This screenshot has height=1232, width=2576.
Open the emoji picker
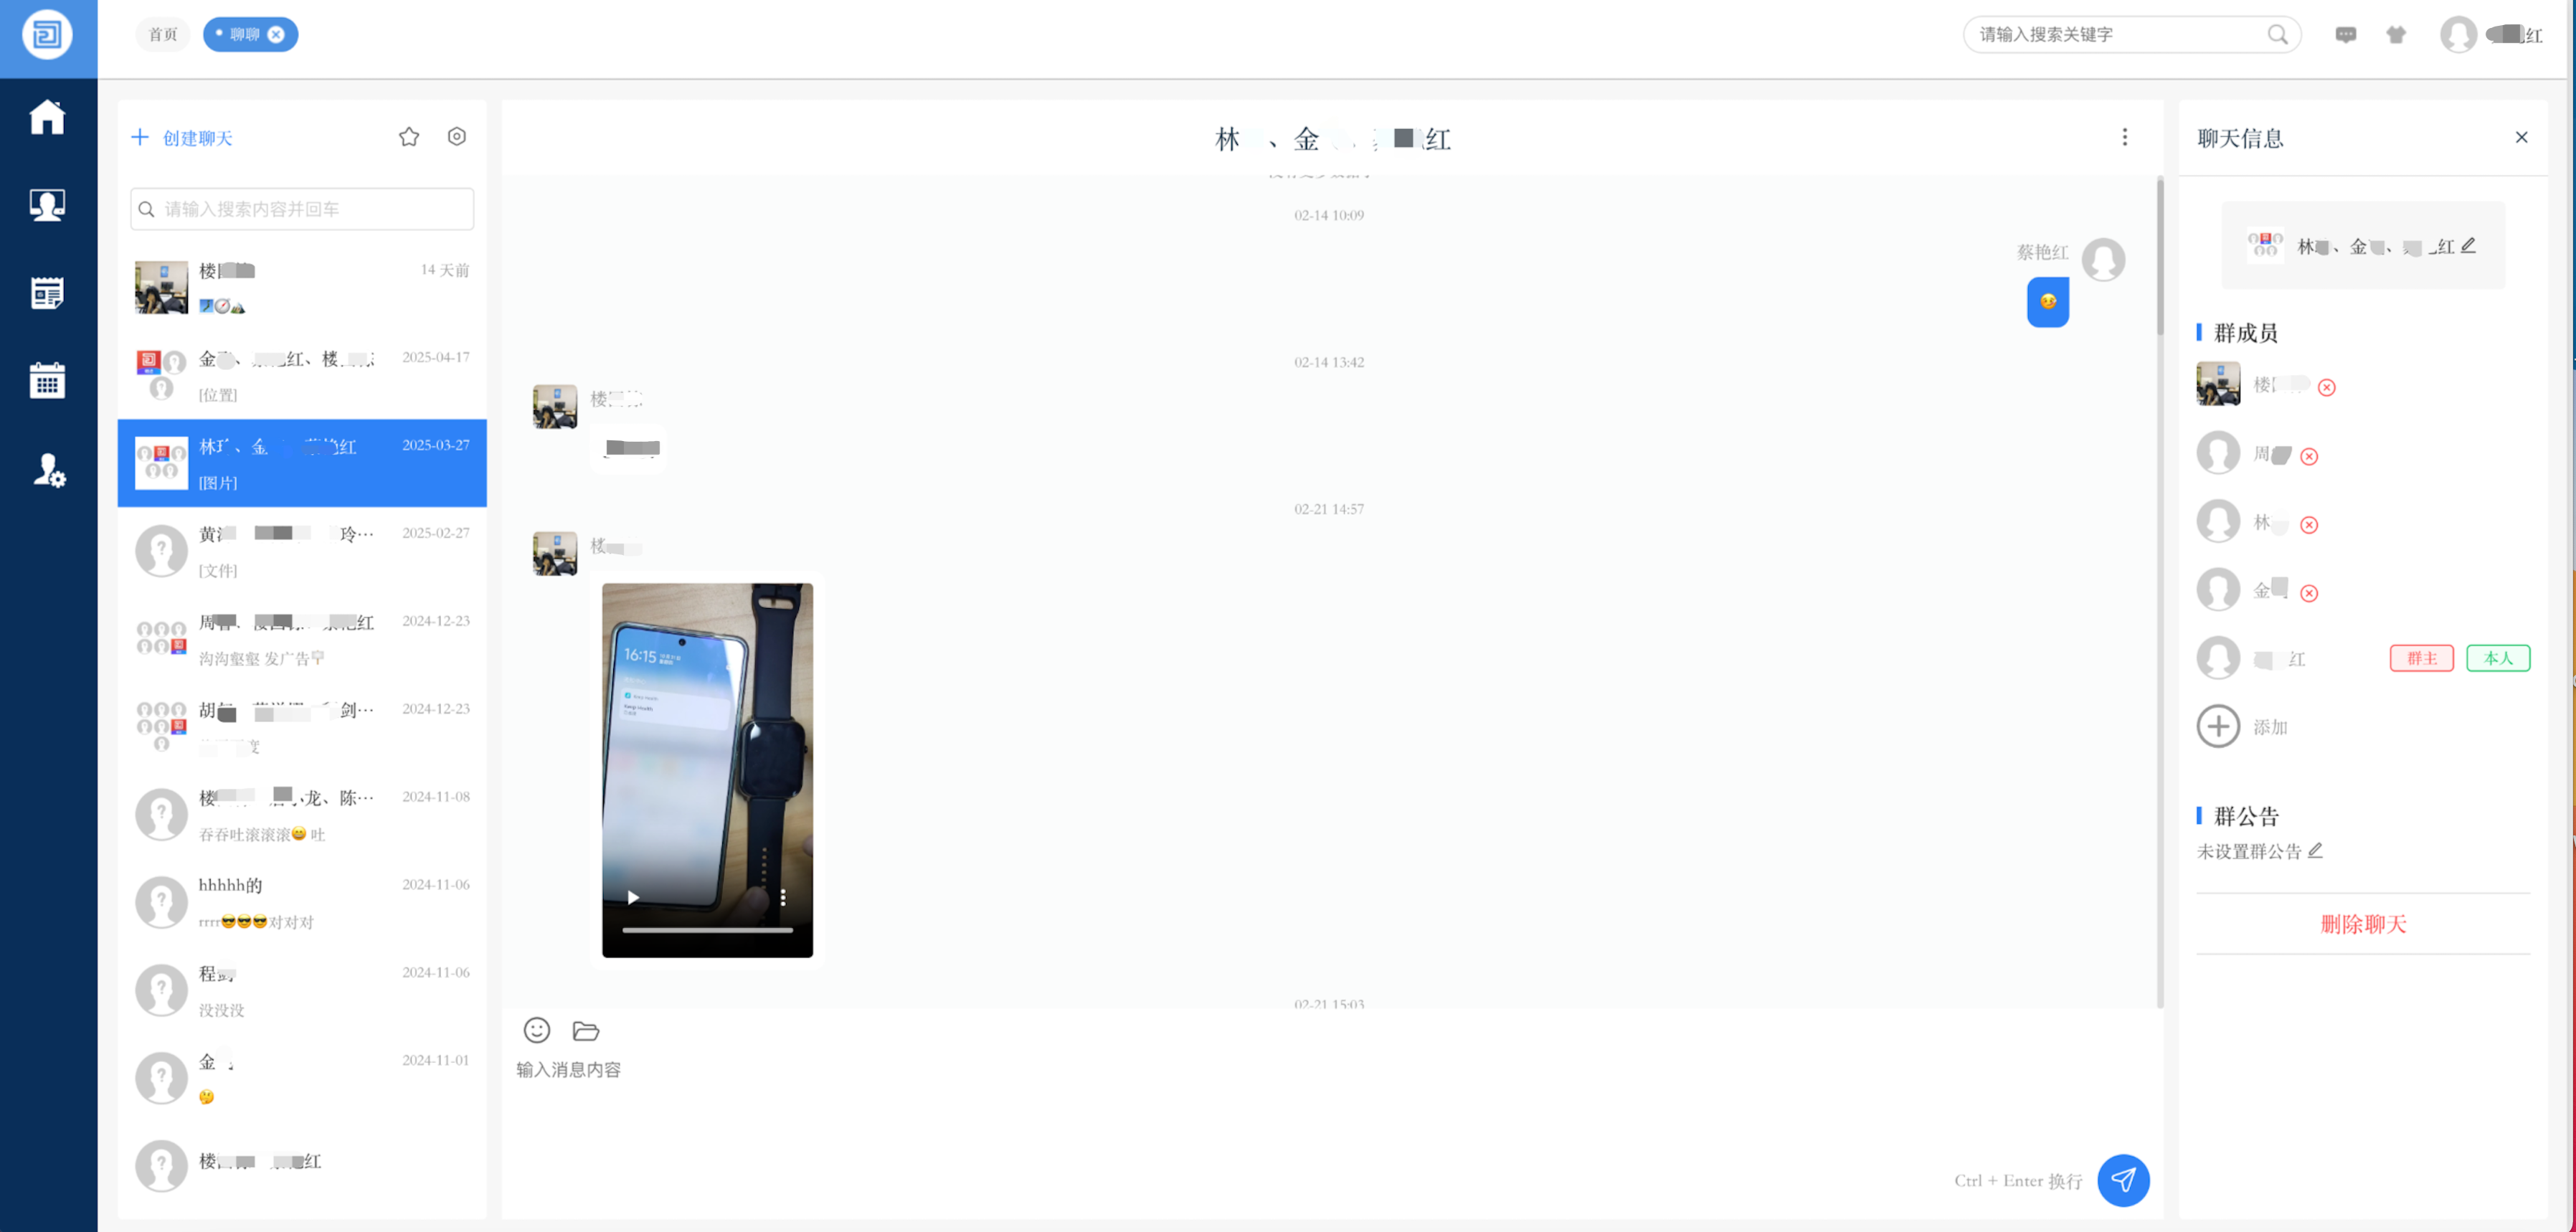pyautogui.click(x=537, y=1030)
